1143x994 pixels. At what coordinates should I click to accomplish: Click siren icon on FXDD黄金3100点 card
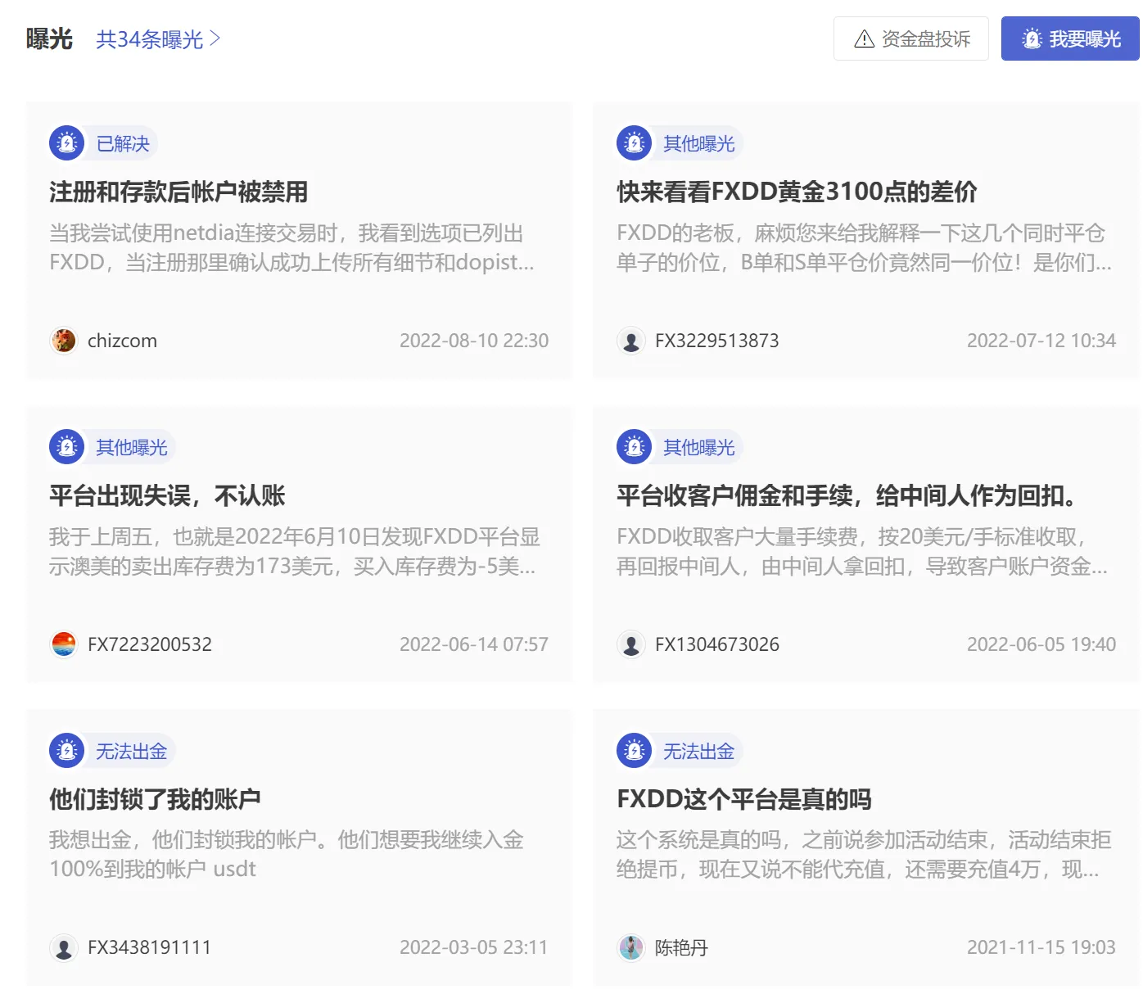[635, 143]
